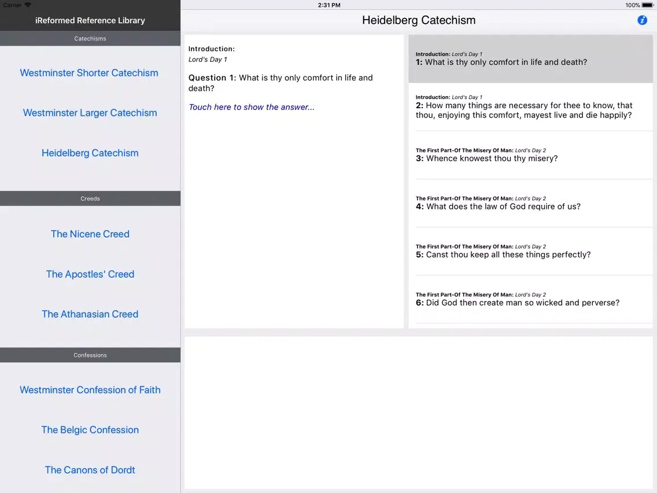Image resolution: width=657 pixels, height=493 pixels.
Task: Select question 6: Did God then create man
Action: click(530, 299)
